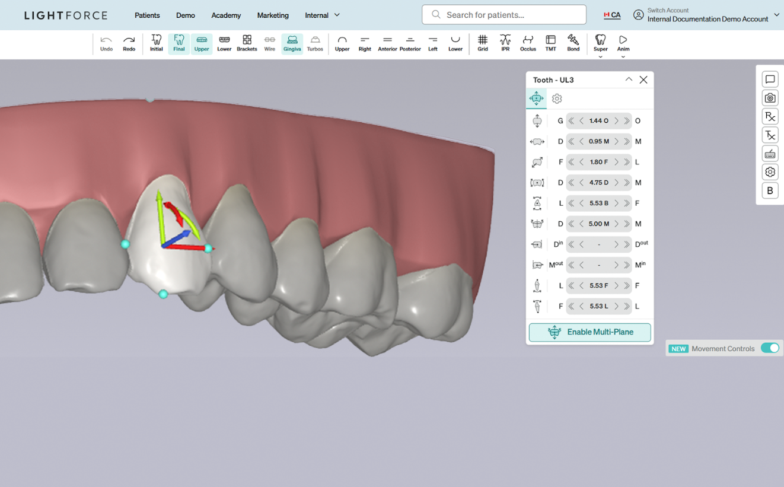Switch to the tooth settings gear tab

(556, 99)
